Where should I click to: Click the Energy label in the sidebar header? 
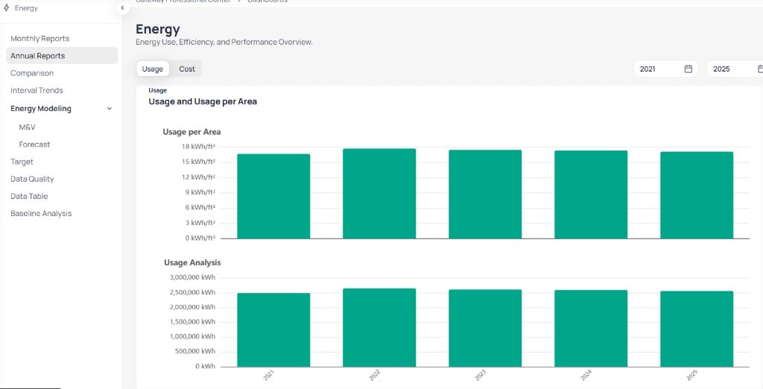[26, 8]
